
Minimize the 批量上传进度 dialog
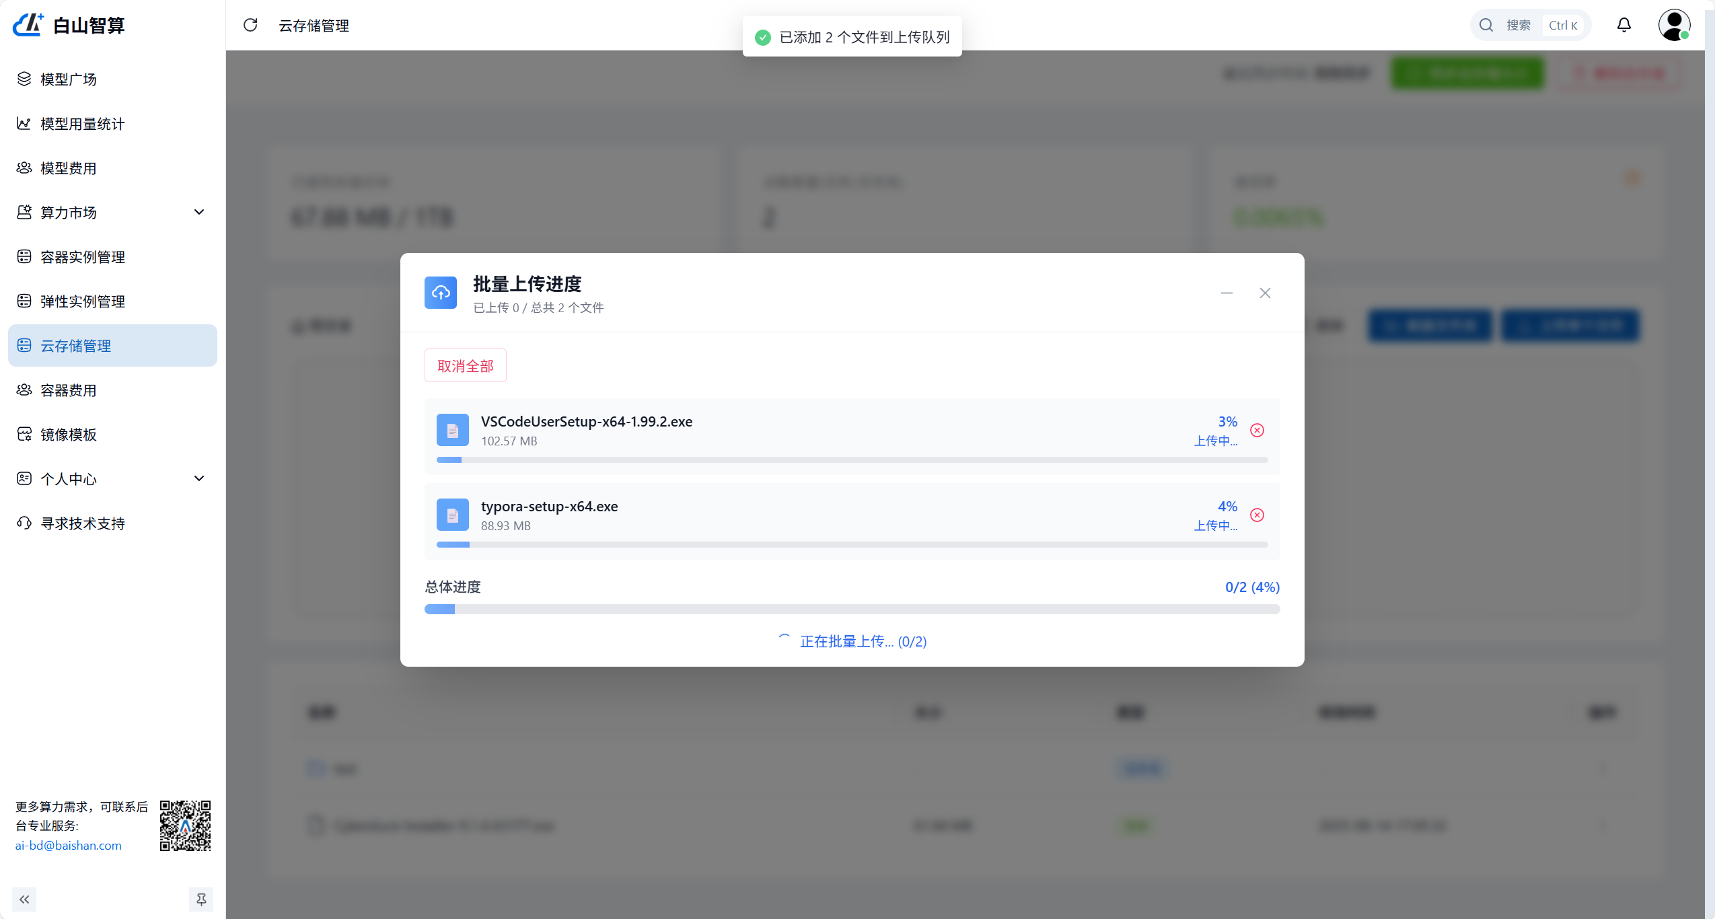(x=1227, y=293)
